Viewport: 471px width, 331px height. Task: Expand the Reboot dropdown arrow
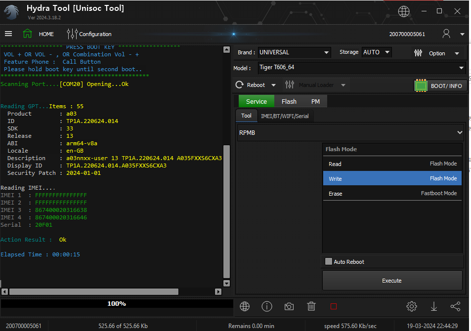(x=273, y=85)
